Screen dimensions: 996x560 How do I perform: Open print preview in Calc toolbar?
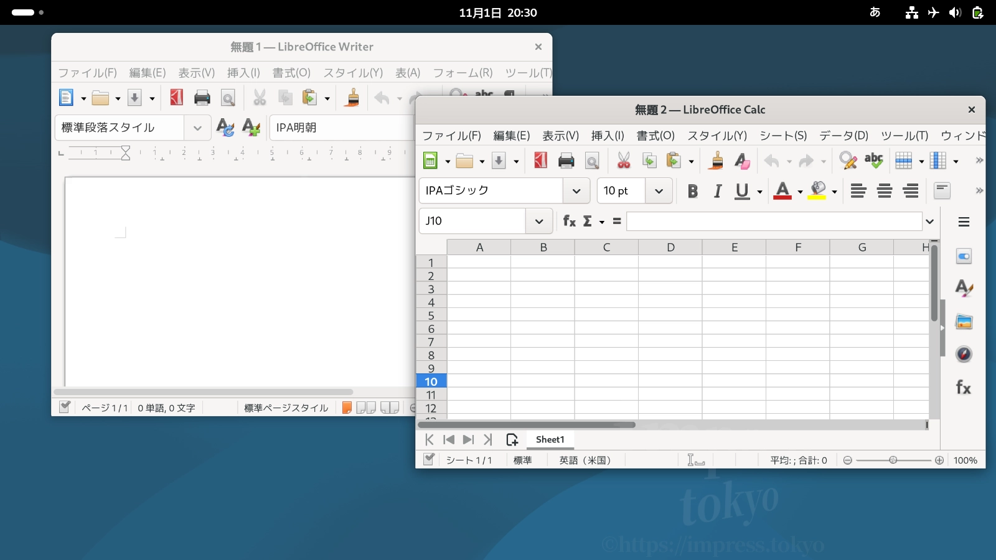(592, 161)
